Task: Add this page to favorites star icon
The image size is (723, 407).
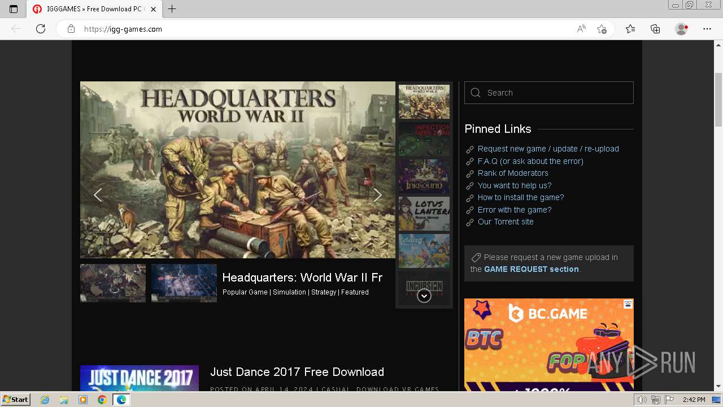Action: (602, 29)
